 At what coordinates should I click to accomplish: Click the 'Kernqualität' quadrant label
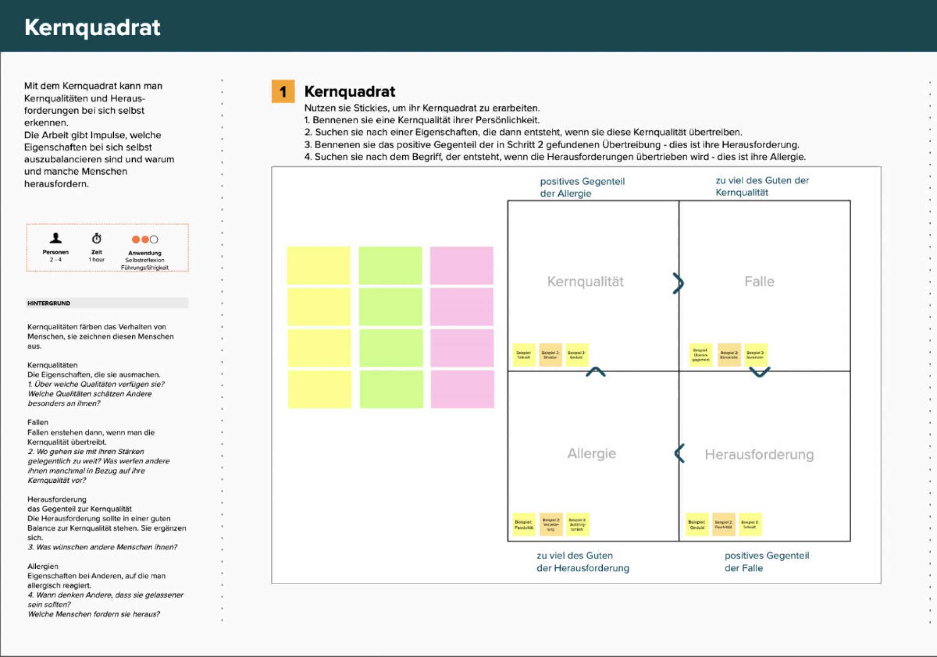point(585,282)
